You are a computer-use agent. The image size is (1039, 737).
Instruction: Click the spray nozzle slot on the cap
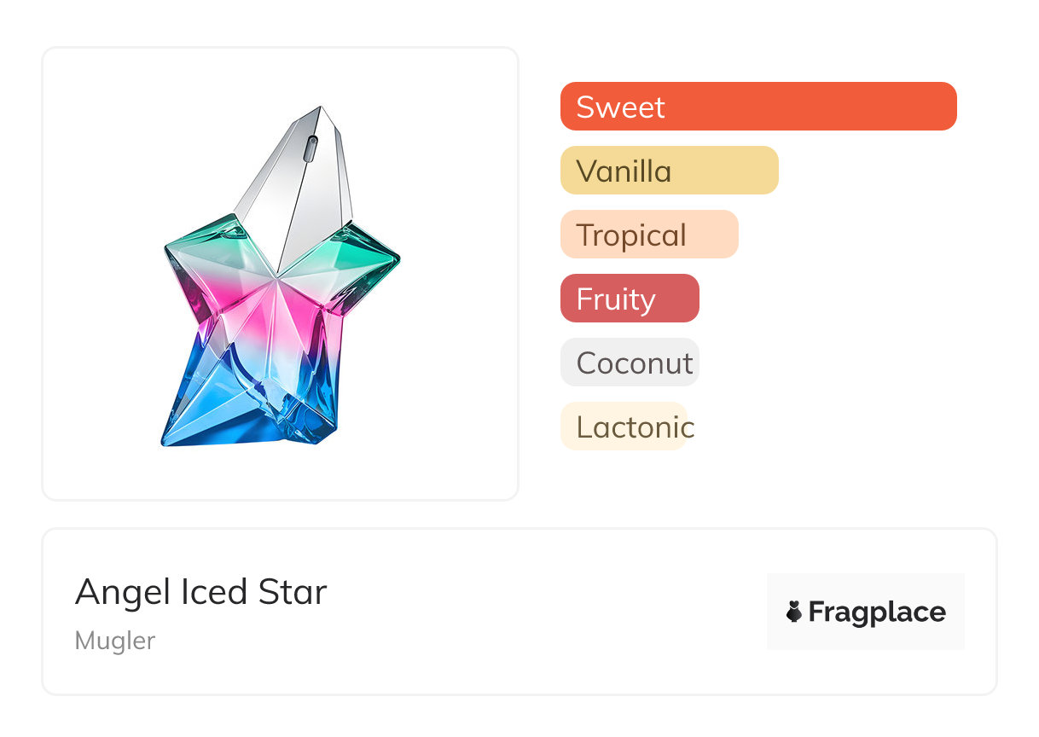[x=312, y=148]
